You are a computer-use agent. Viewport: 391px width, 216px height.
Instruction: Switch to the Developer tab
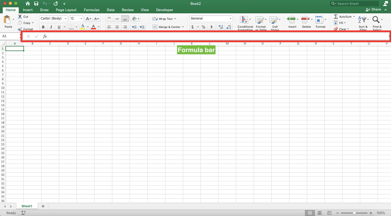coord(165,10)
